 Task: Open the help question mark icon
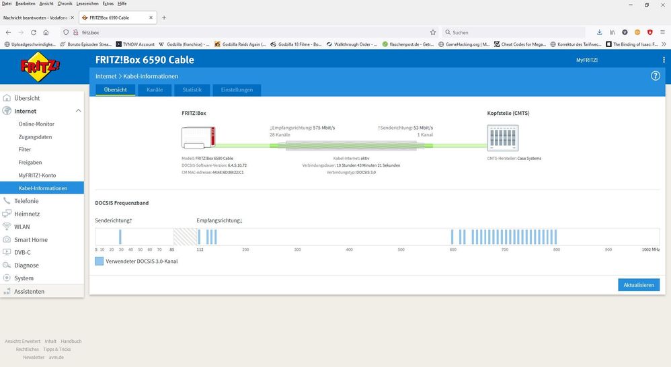tap(655, 76)
